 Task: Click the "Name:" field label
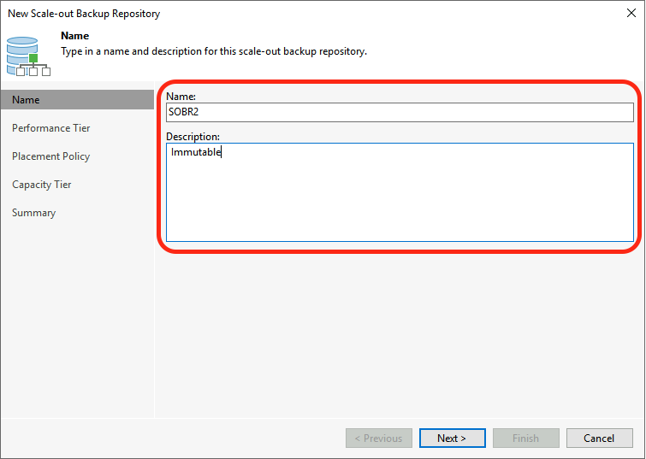pyautogui.click(x=181, y=97)
